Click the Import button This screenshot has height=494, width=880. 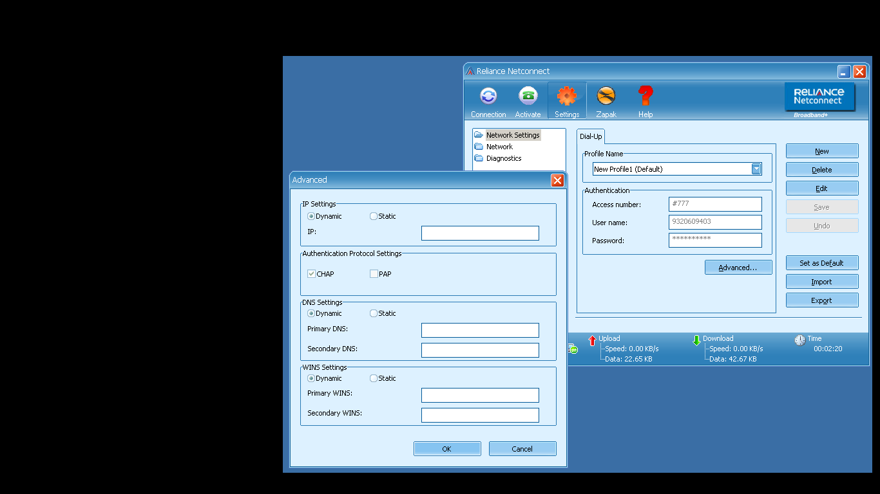[822, 282]
